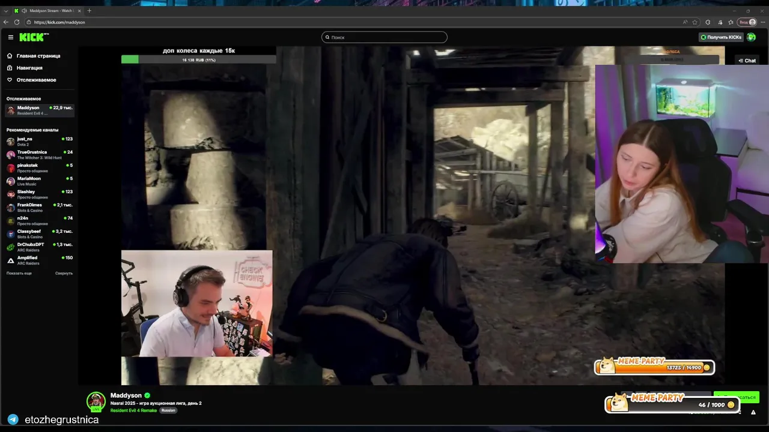Open the tab list dropdown chevron

tap(5, 11)
